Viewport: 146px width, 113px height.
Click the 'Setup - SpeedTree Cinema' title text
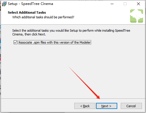[x=30, y=4]
